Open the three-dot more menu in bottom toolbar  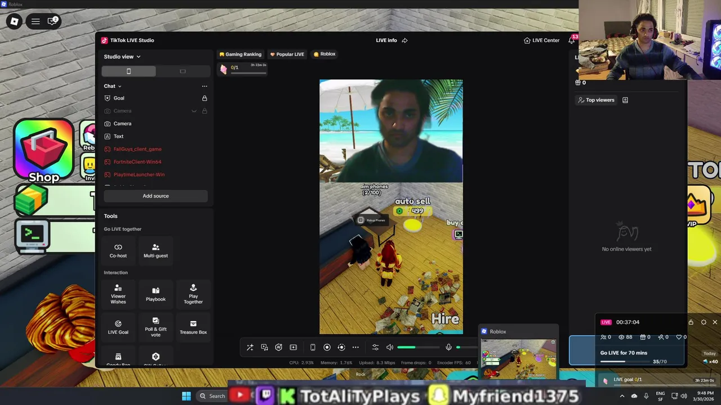coord(355,348)
